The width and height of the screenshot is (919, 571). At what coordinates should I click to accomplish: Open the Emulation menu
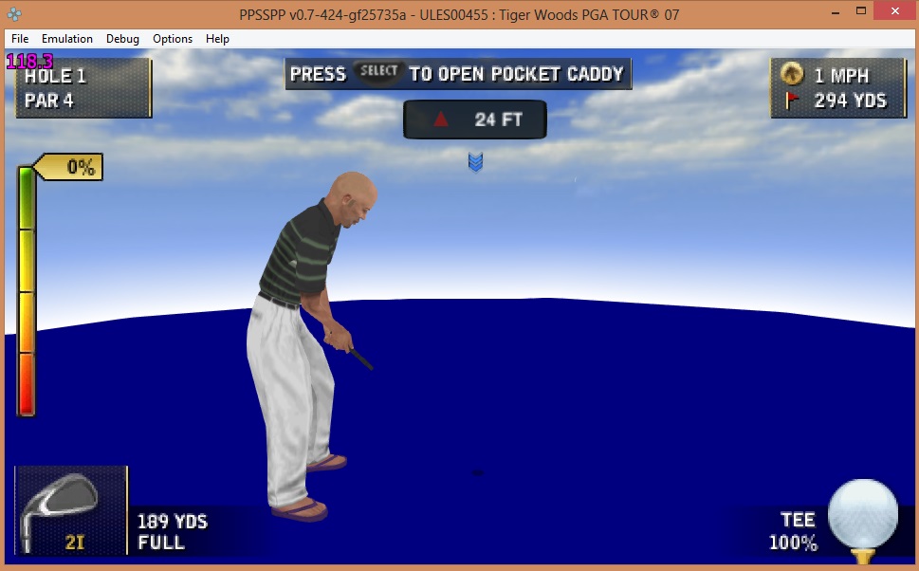66,39
